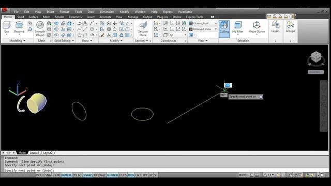Click the UCS World icon in Coordinates
The height and width of the screenshot is (186, 331).
[x=184, y=23]
